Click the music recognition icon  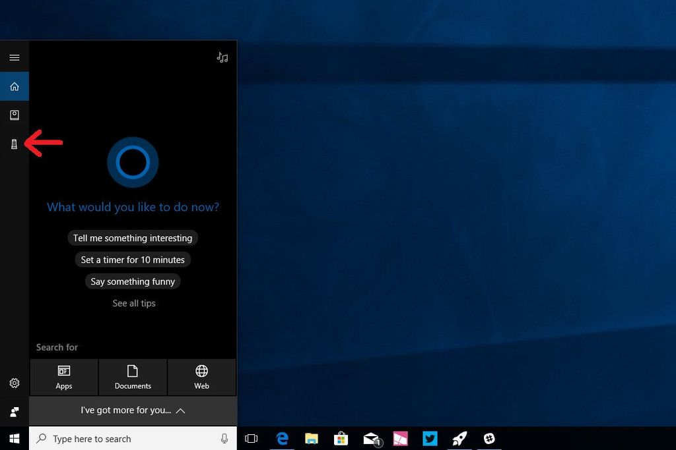[222, 57]
